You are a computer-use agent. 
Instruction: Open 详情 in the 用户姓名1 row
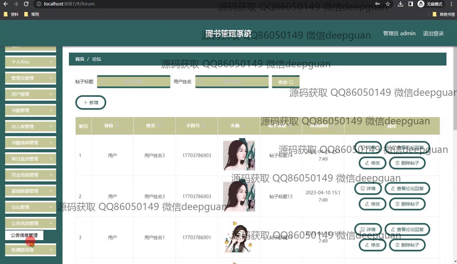(368, 229)
